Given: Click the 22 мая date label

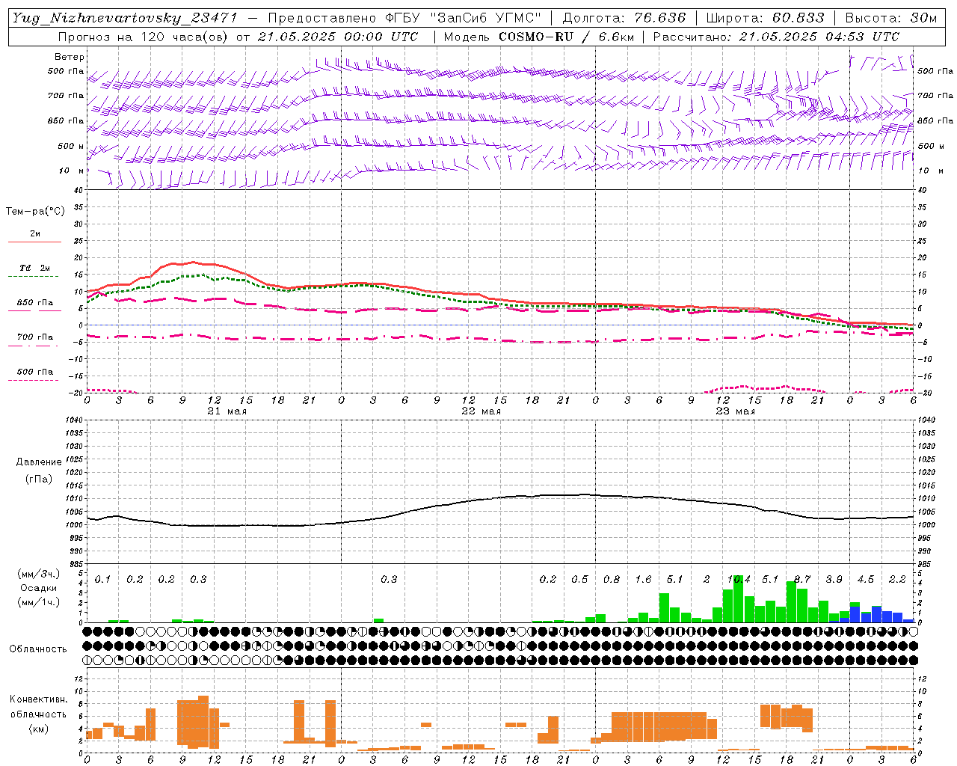Looking at the screenshot, I should (481, 411).
